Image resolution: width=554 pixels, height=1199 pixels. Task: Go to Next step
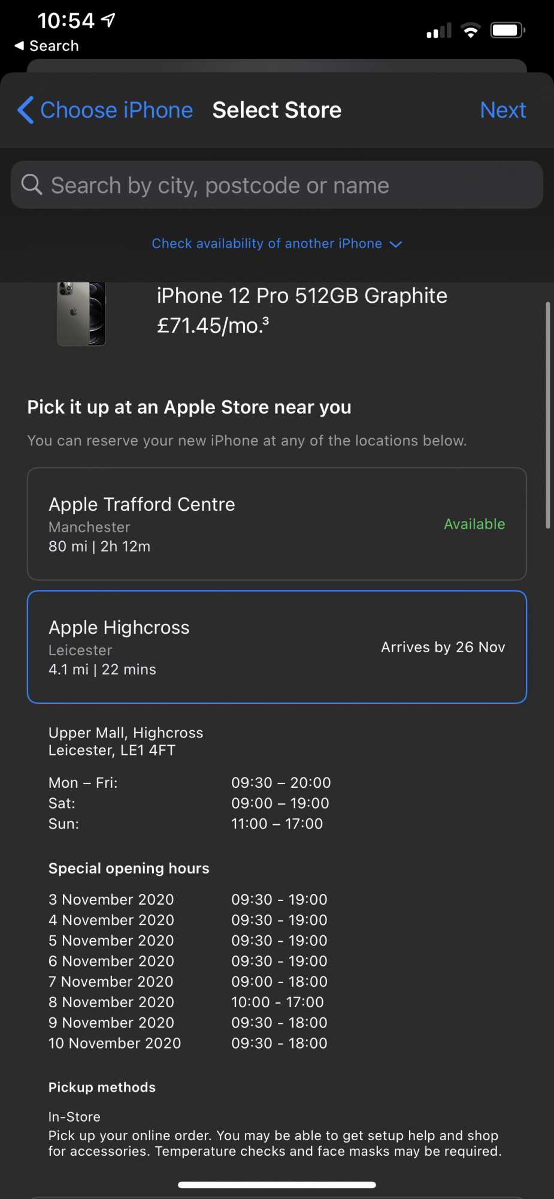tap(503, 110)
